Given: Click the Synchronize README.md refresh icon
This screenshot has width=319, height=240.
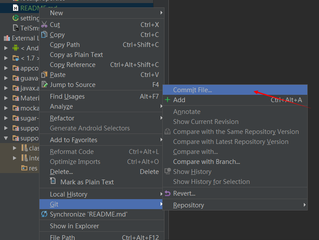Looking at the screenshot, I should pos(44,214).
